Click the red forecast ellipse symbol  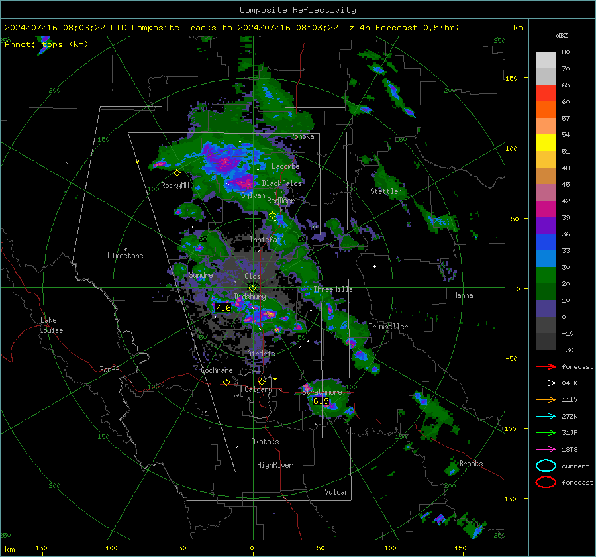click(x=546, y=482)
